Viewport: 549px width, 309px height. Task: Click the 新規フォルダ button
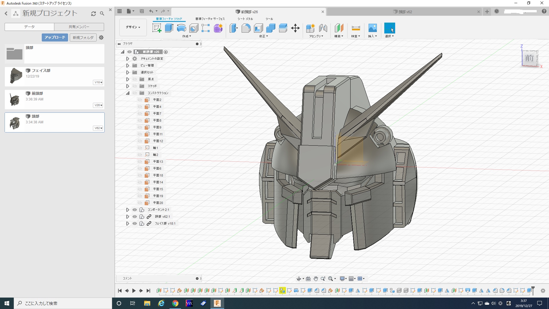tap(83, 37)
